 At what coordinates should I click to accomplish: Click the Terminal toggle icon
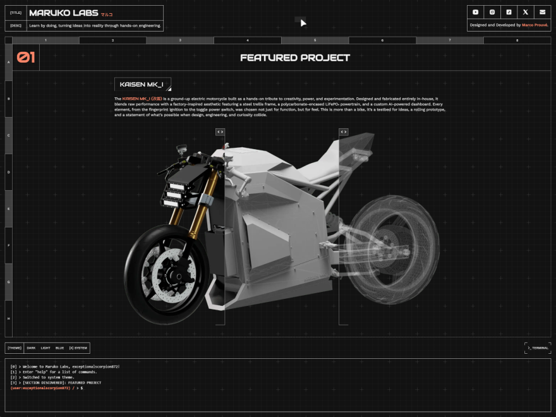click(538, 348)
